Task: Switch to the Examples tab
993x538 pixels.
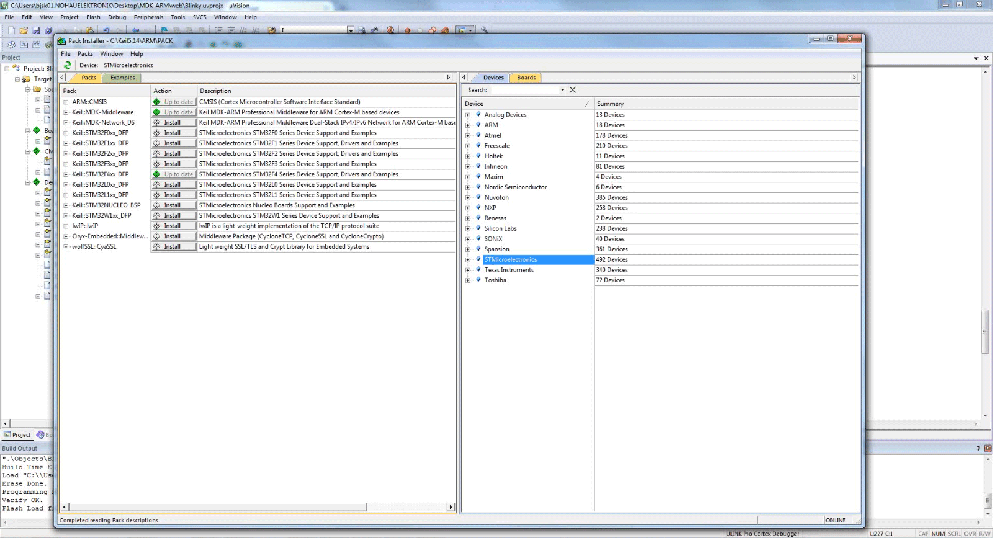Action: (122, 78)
